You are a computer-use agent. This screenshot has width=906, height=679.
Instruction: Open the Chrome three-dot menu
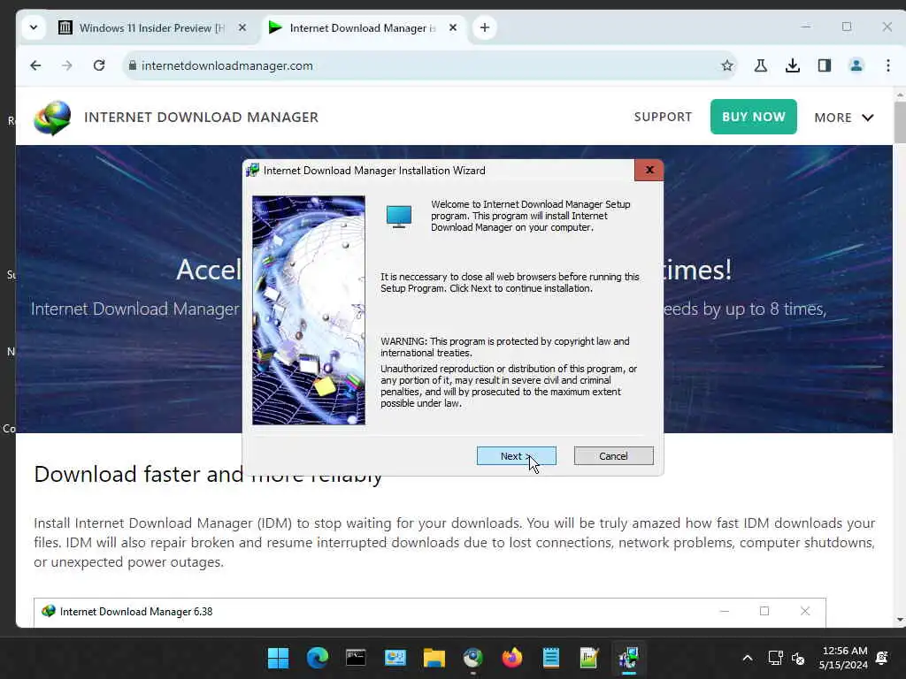(x=888, y=65)
